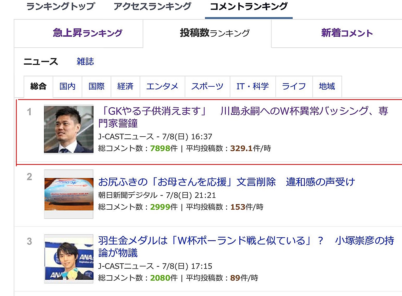
Task: Switch to the 国内 category
Action: 67,86
